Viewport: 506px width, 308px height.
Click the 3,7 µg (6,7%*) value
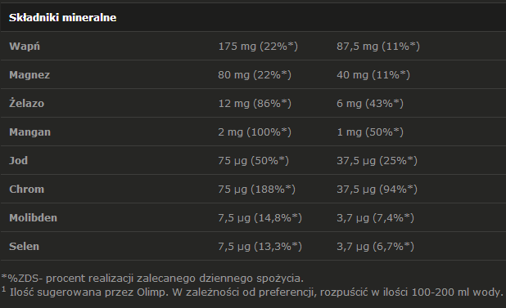click(x=375, y=247)
